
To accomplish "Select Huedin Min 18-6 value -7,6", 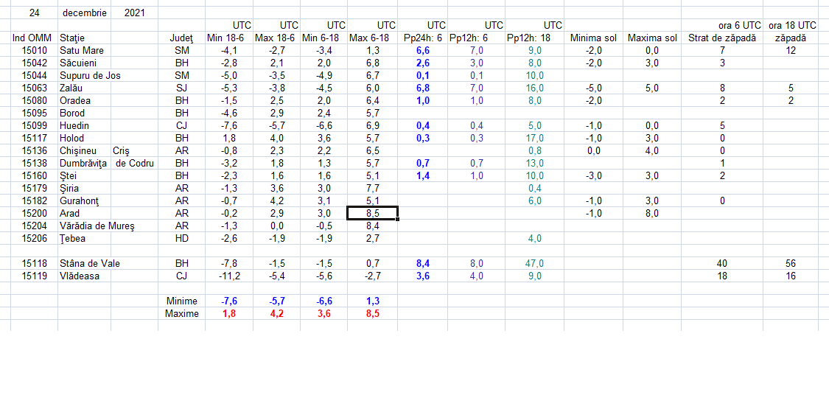I will [x=229, y=126].
